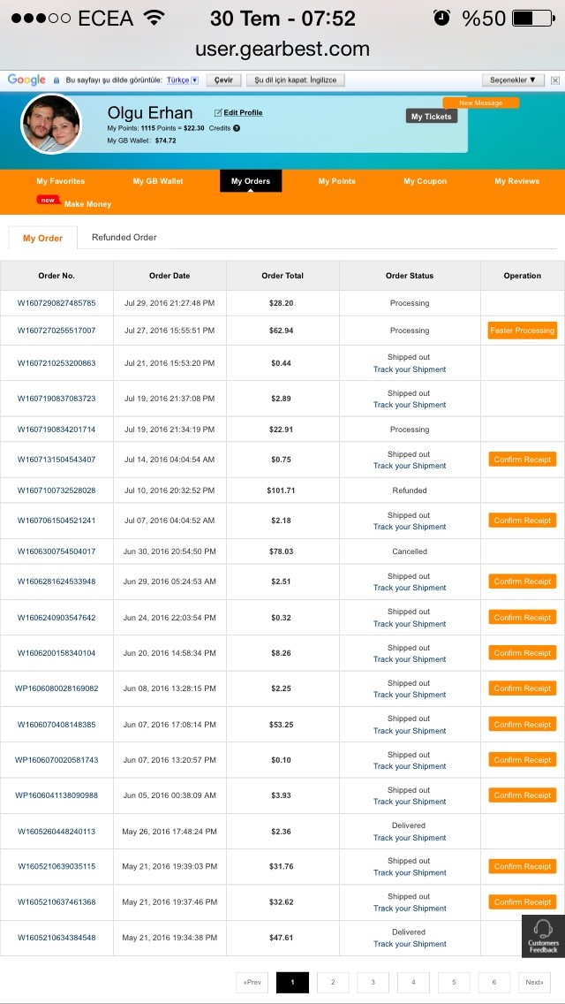Go to pagination page 3
This screenshot has width=565, height=1004.
pos(373,982)
